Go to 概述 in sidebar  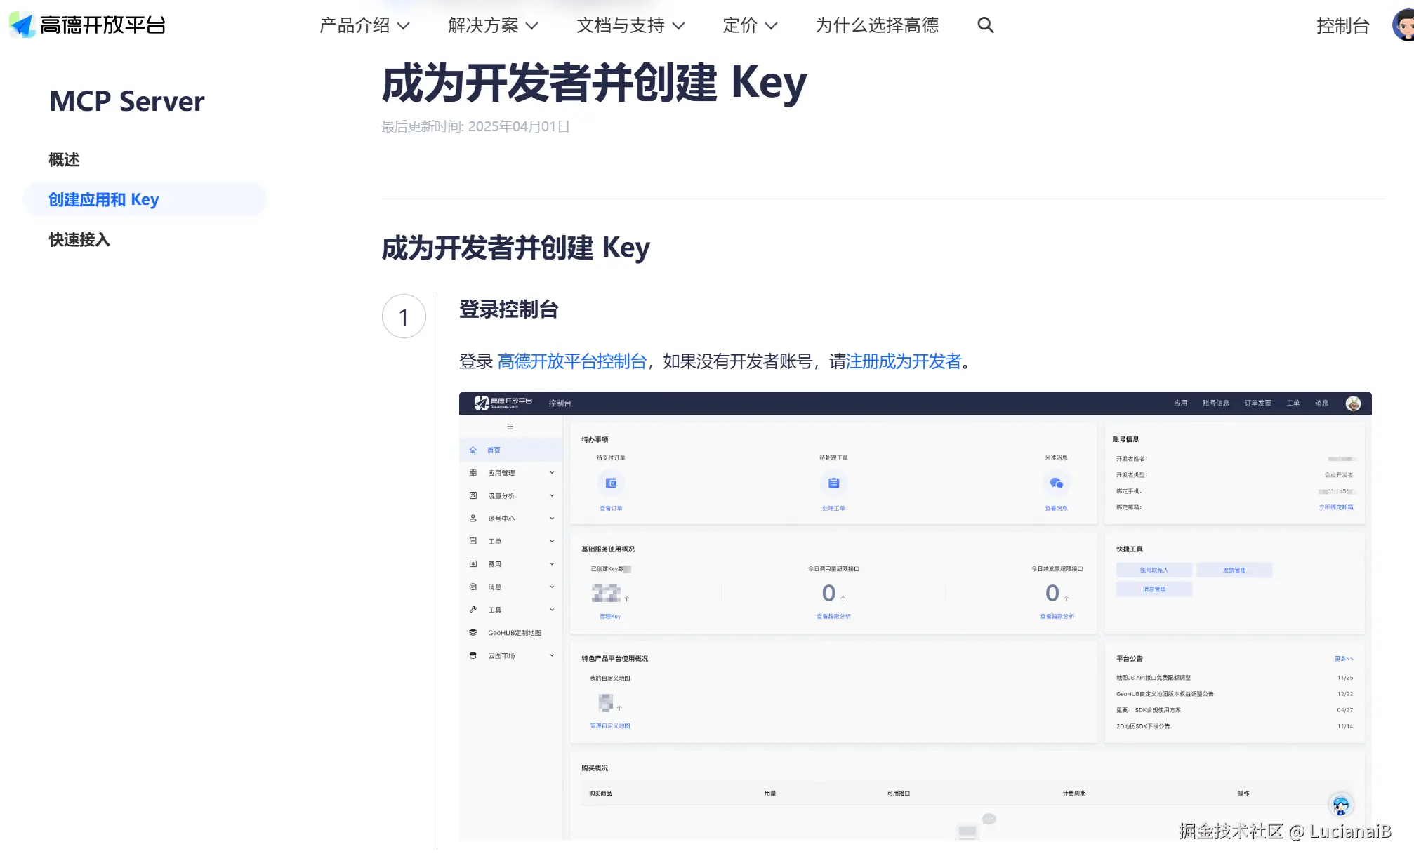(64, 160)
